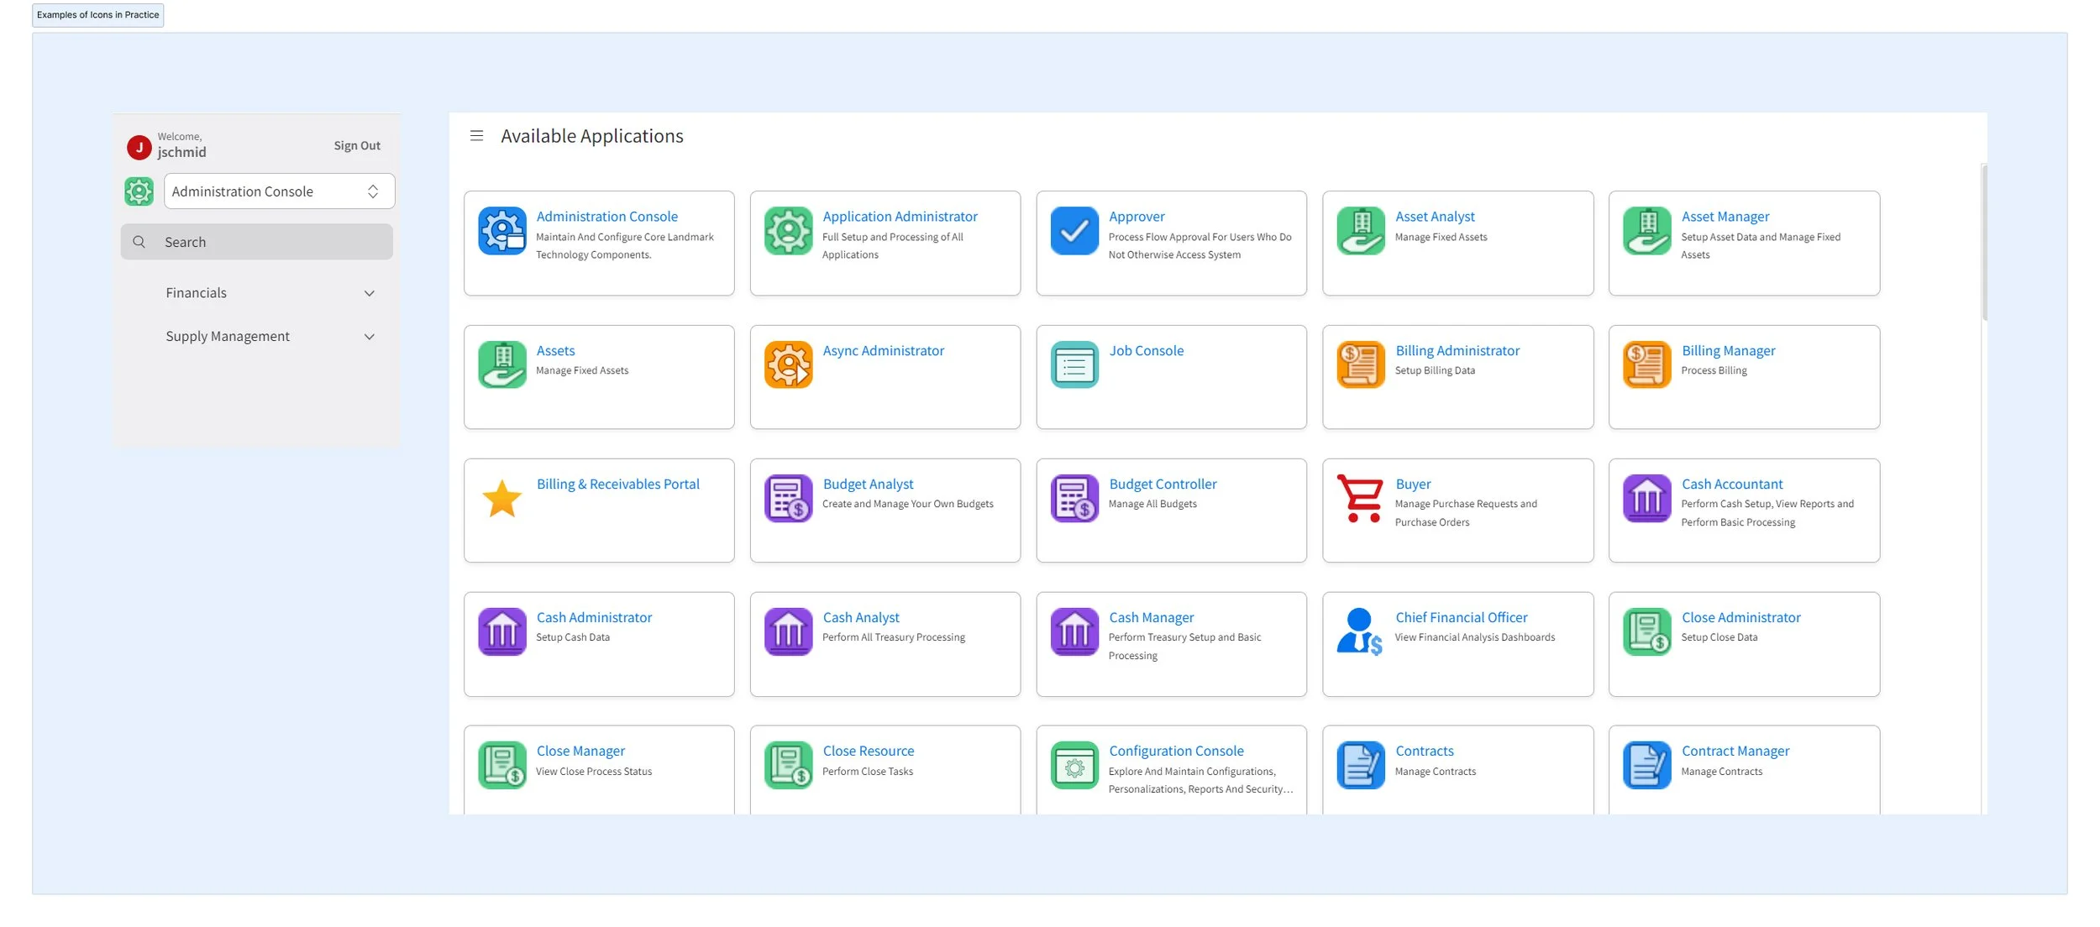The image size is (2100, 927).
Task: Open the Administration Console dropdown selector
Action: click(x=279, y=191)
